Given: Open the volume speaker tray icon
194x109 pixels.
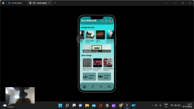Looking at the screenshot, I should click(x=176, y=105).
